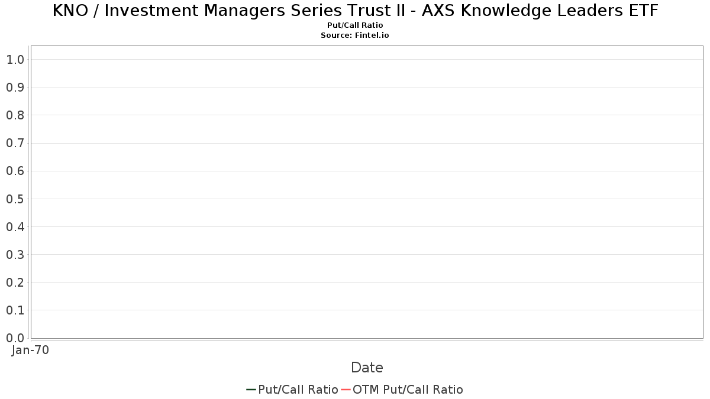This screenshot has height=399, width=710.
Task: Click the 0.7 y-axis label
Action: pyautogui.click(x=15, y=143)
